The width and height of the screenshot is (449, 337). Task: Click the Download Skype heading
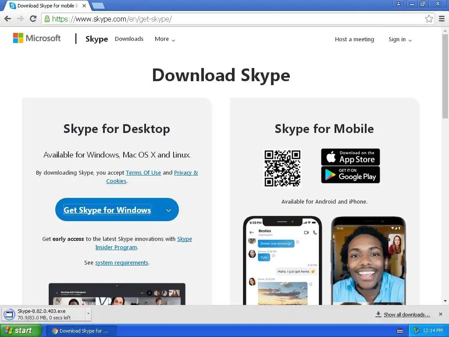(221, 75)
